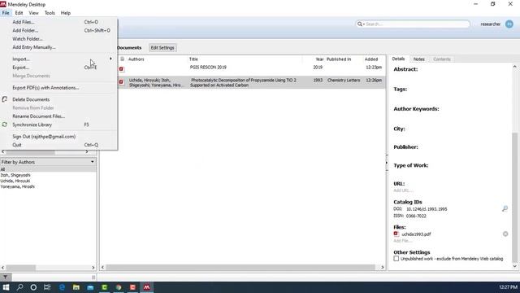Select Watch Folder menu entry
Screen dimensions: 520x293
click(58, 39)
